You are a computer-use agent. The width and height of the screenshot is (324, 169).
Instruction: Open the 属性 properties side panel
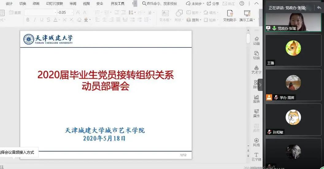(x=256, y=113)
